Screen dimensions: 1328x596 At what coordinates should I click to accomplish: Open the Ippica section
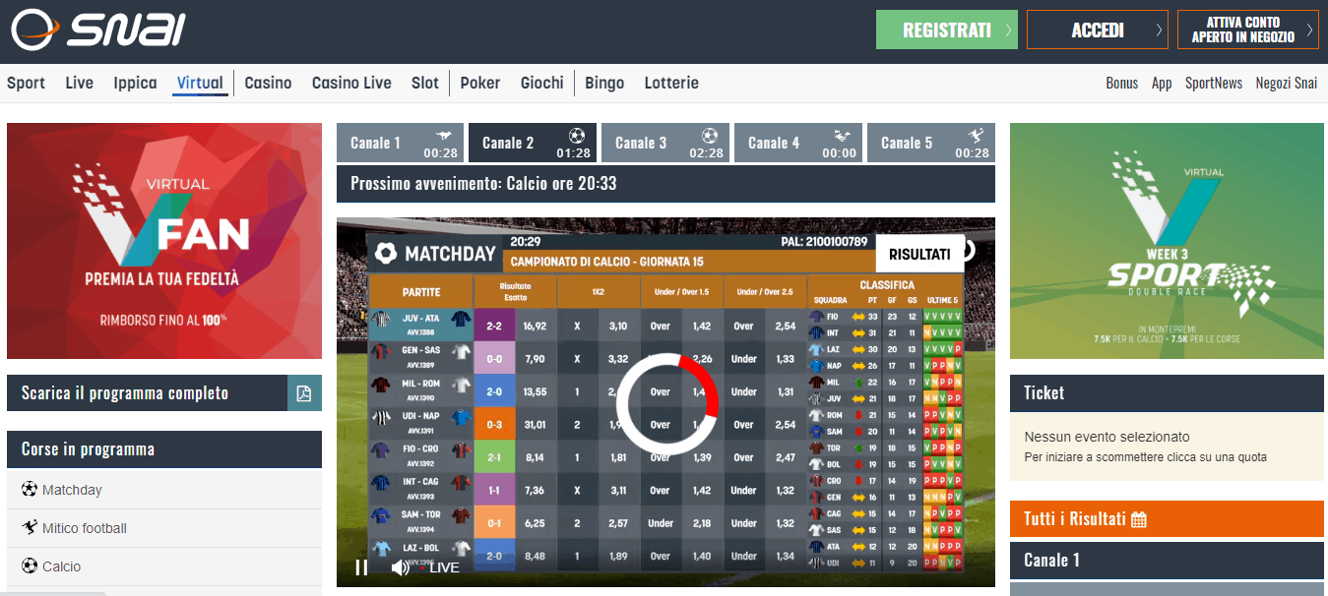135,83
